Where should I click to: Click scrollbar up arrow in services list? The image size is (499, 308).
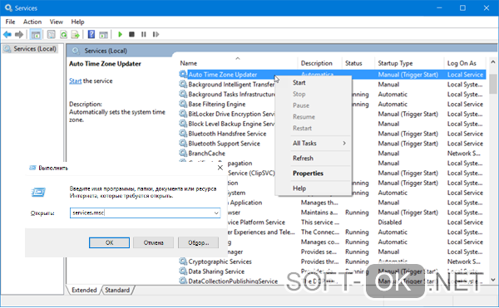point(492,62)
